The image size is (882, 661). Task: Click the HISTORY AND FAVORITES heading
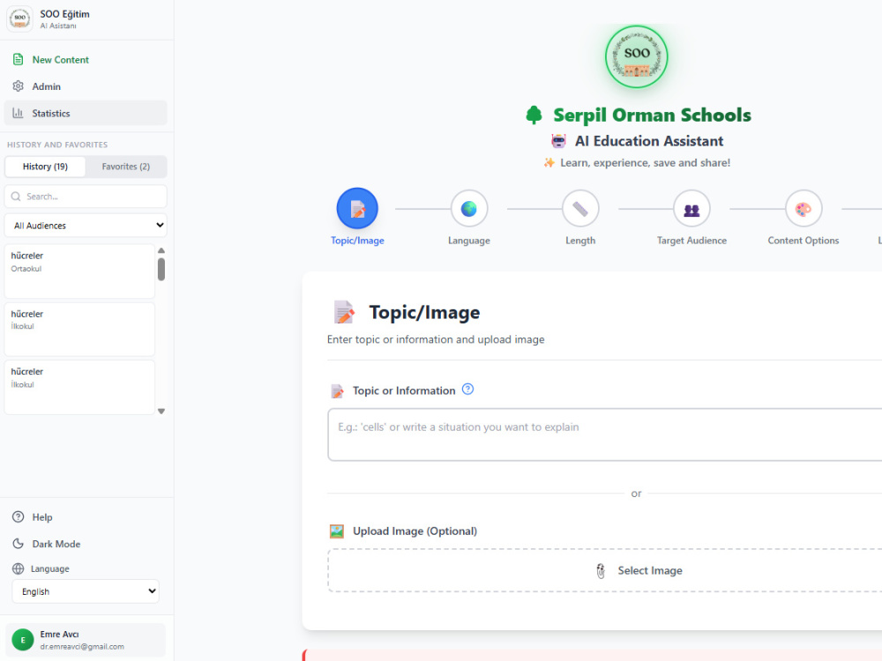57,145
